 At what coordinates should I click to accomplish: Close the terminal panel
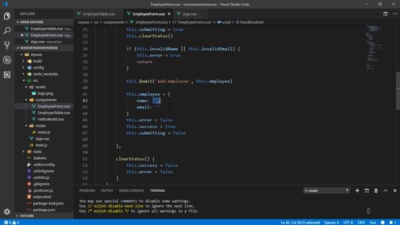[395, 191]
